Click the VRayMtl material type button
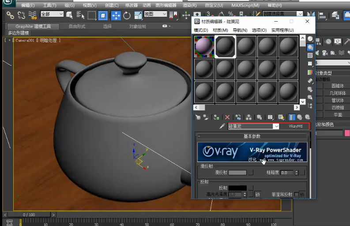 [295, 126]
